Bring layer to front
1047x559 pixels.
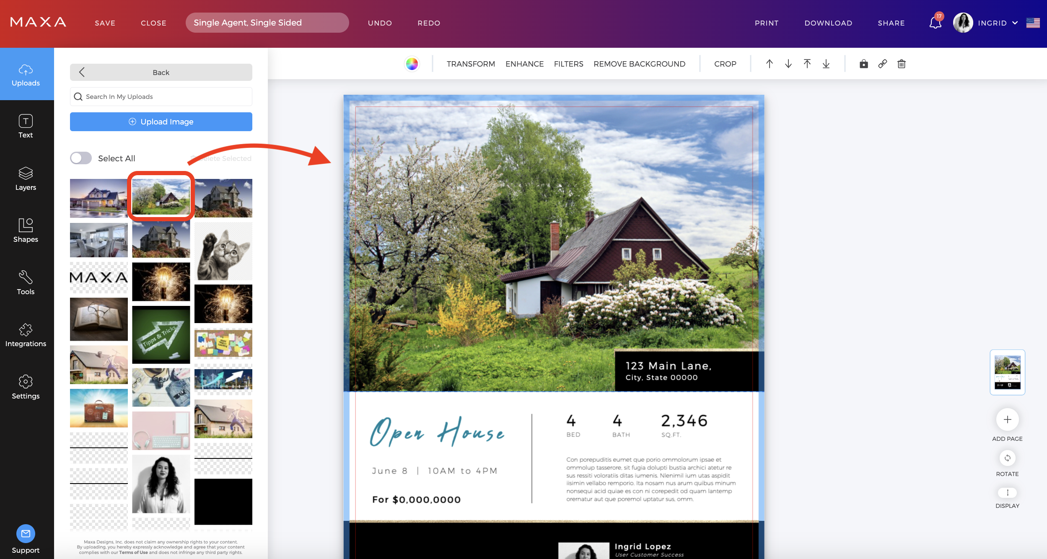coord(807,64)
